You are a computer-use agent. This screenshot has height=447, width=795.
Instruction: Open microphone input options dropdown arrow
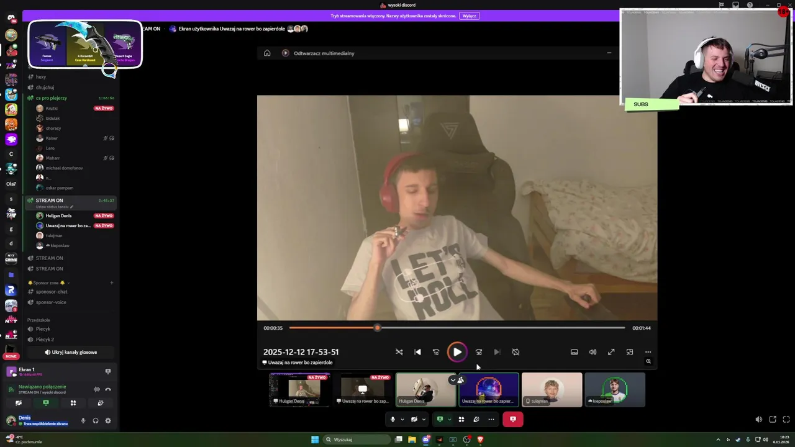pos(402,419)
